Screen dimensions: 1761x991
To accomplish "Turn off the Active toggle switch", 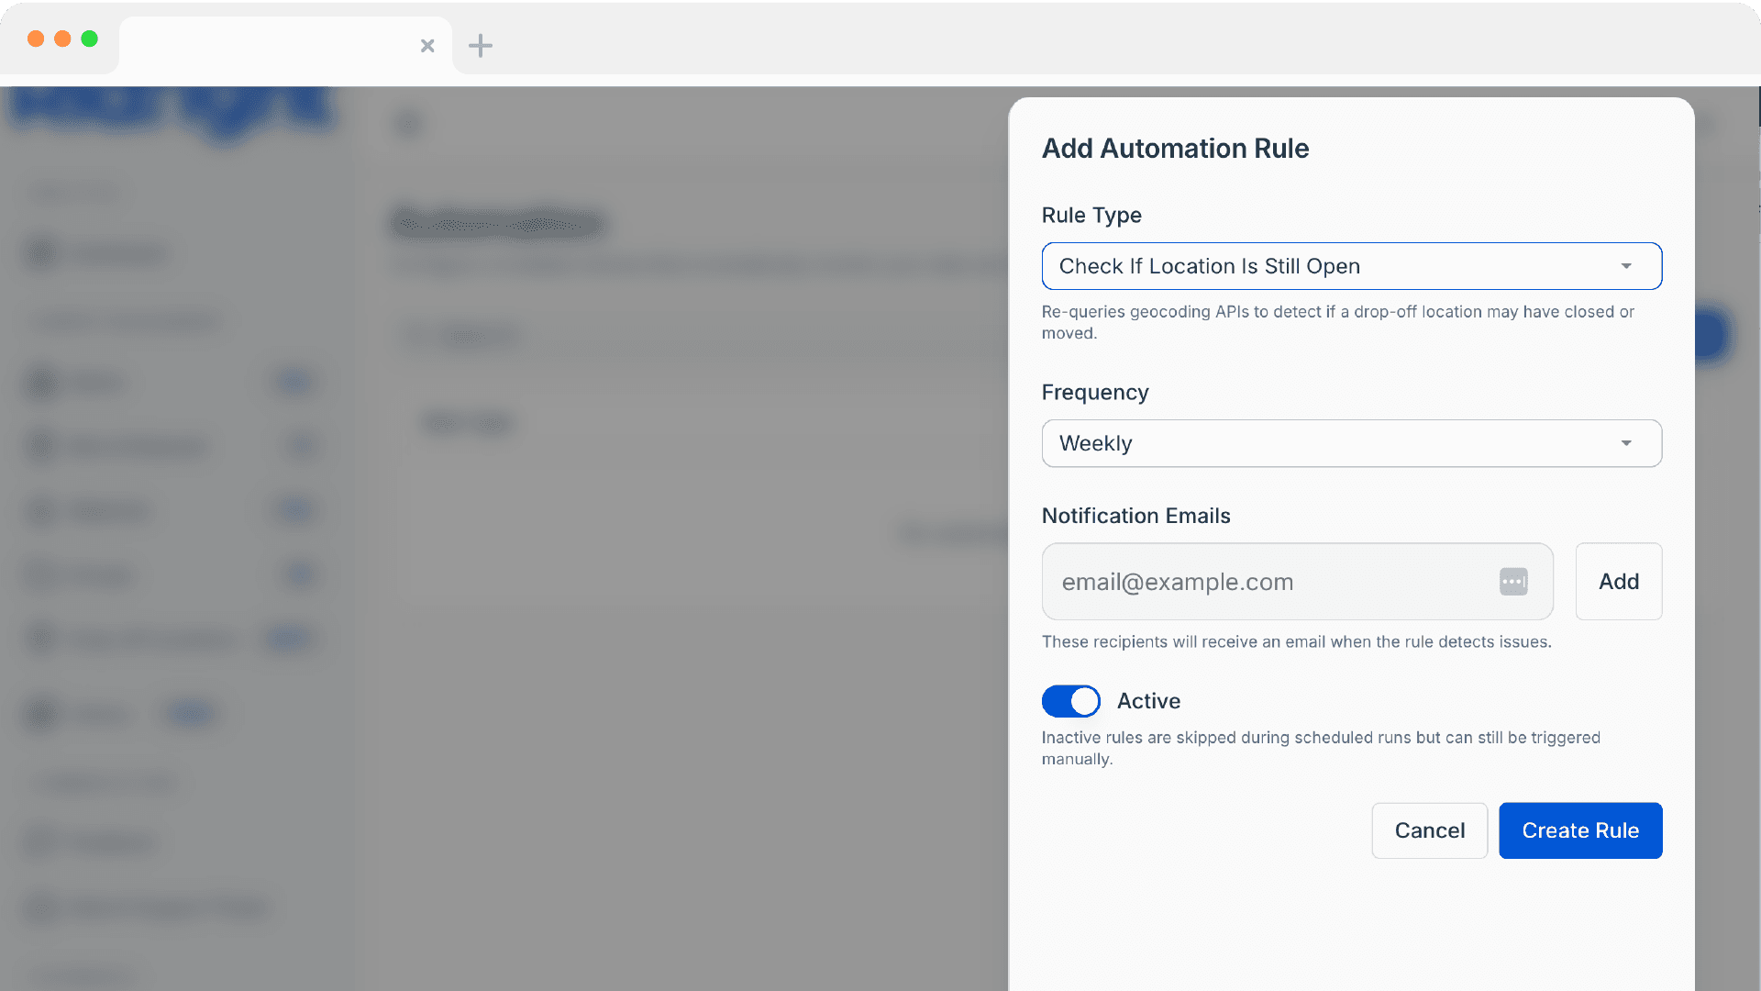I will click(1070, 701).
